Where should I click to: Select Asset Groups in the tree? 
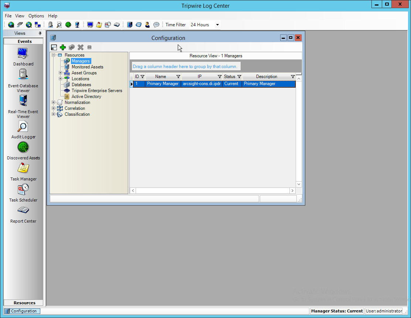click(x=84, y=72)
